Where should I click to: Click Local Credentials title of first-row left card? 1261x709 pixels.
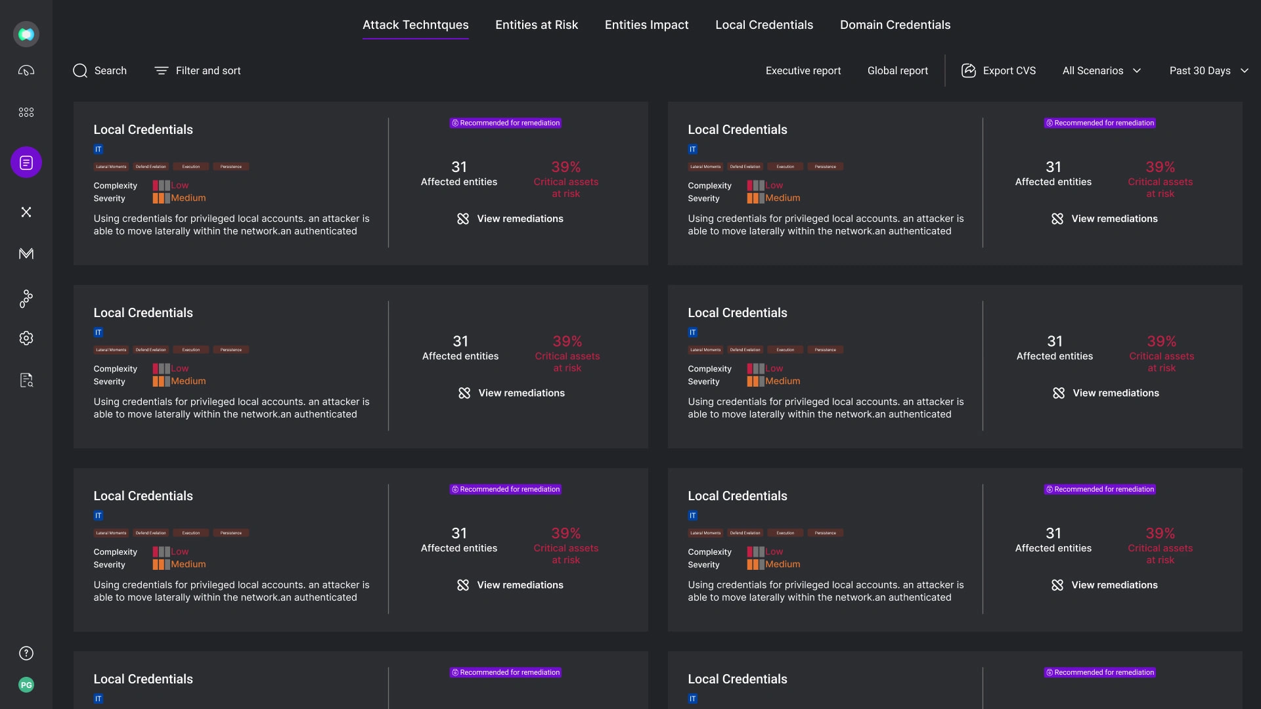[143, 129]
